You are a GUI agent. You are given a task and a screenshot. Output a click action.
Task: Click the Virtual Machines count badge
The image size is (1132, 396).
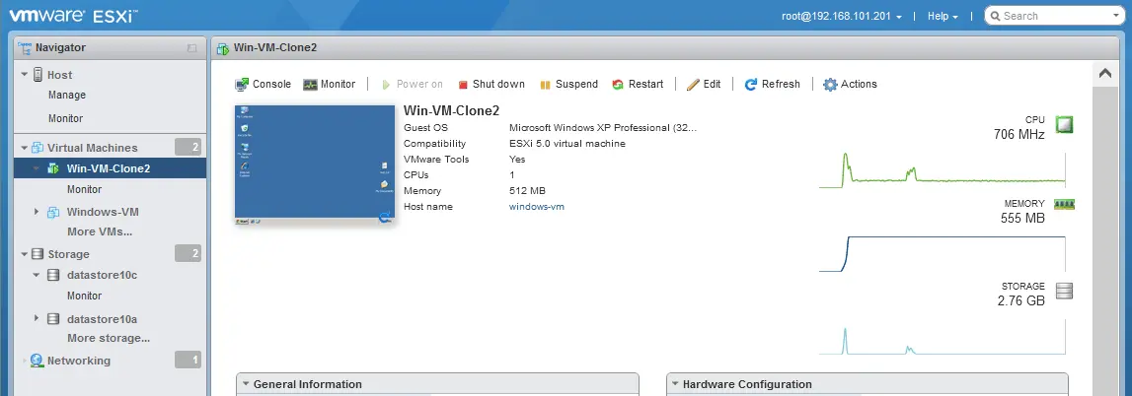click(189, 148)
